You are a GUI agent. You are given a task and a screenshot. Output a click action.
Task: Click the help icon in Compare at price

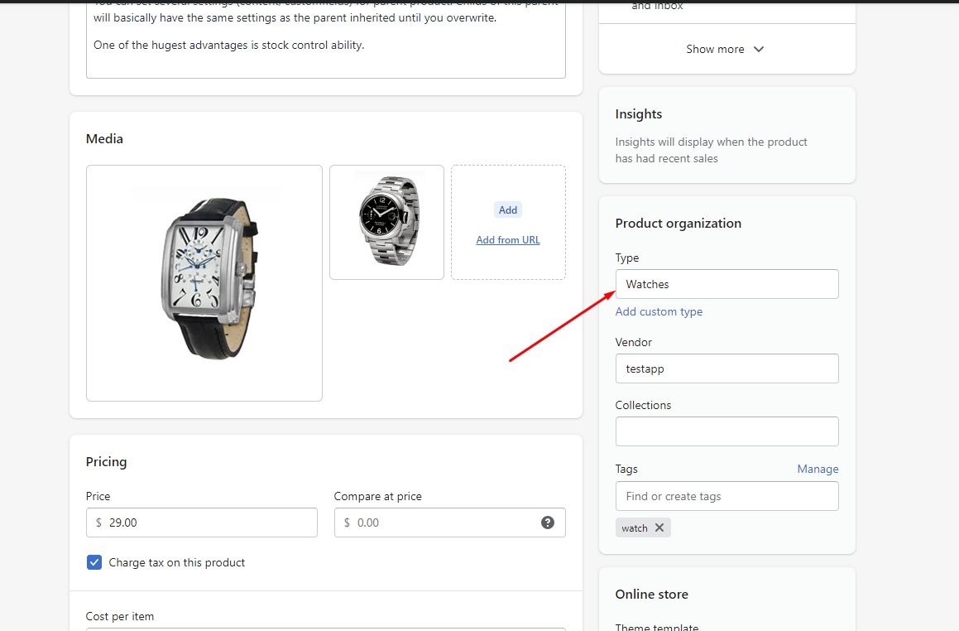(548, 523)
